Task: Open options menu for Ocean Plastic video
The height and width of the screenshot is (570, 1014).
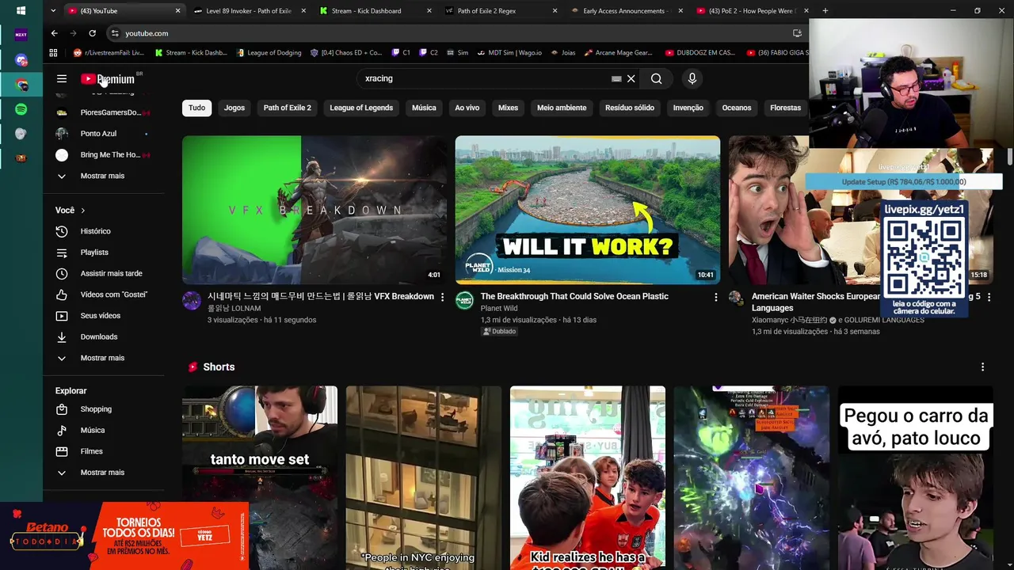Action: [x=715, y=297]
